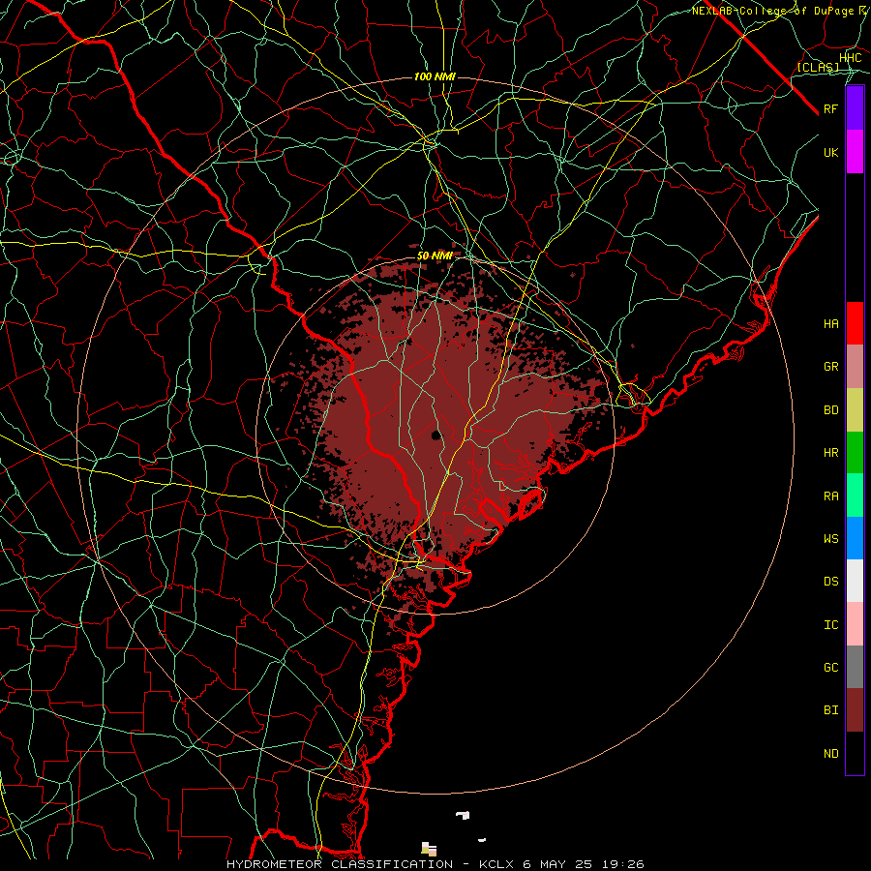The width and height of the screenshot is (871, 871).
Task: Click the HHC product label
Action: coord(850,58)
